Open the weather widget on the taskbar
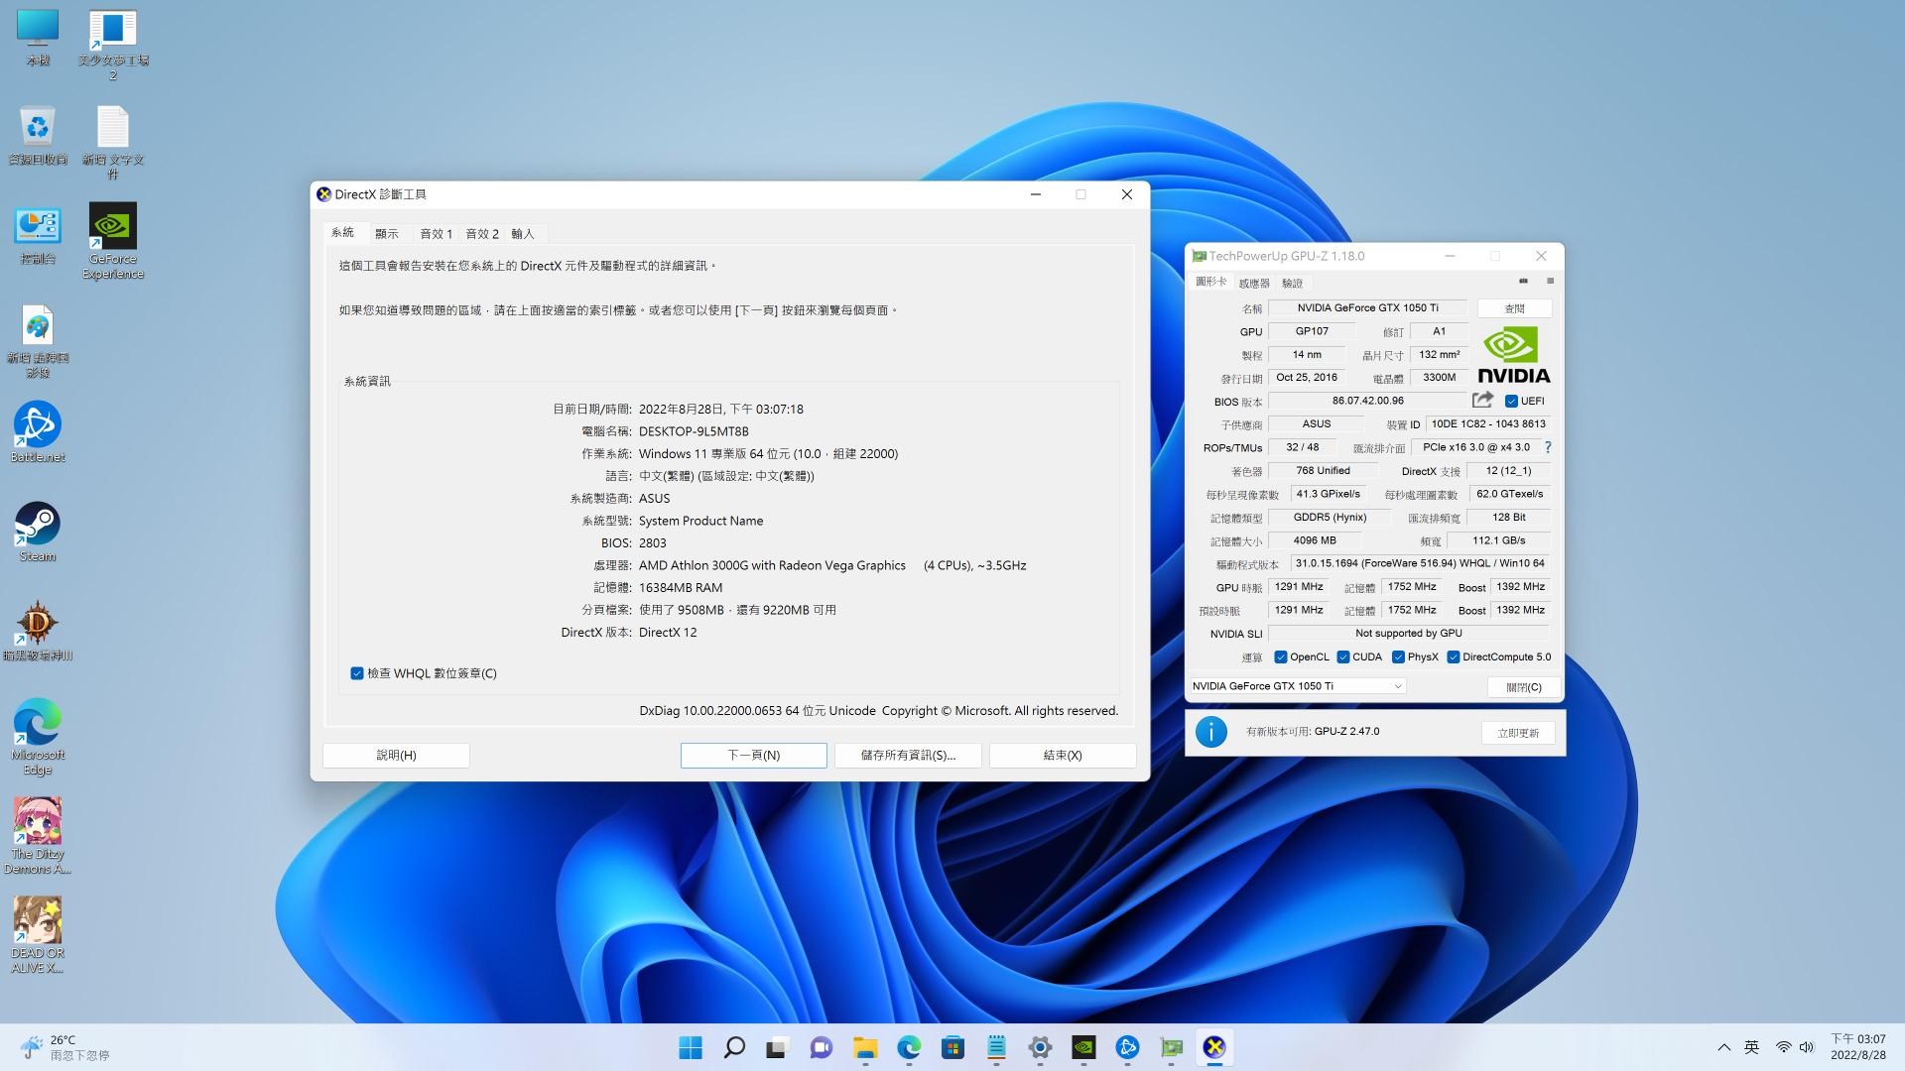The width and height of the screenshot is (1905, 1071). pos(65,1047)
